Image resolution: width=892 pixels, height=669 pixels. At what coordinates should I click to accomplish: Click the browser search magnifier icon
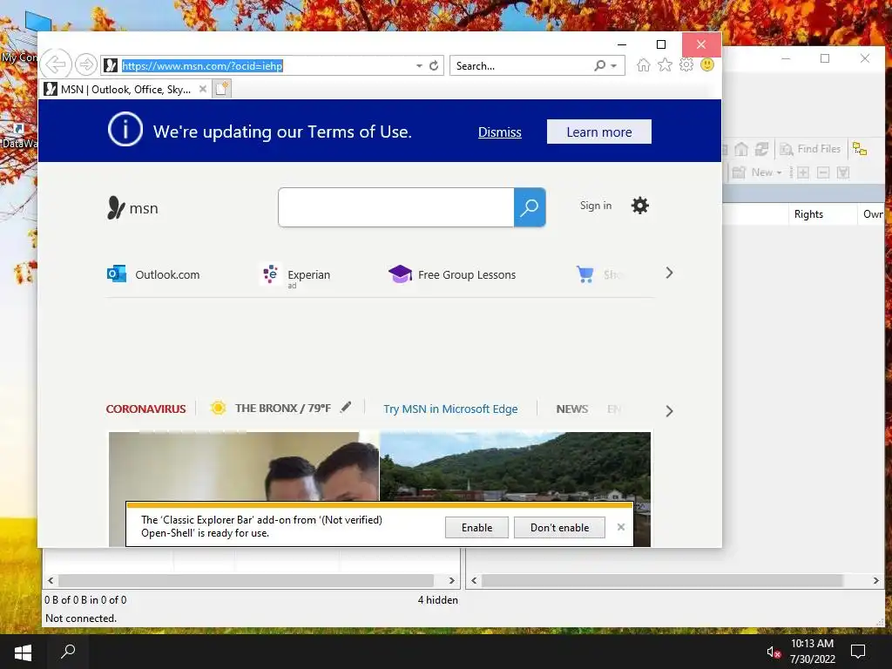[599, 65]
